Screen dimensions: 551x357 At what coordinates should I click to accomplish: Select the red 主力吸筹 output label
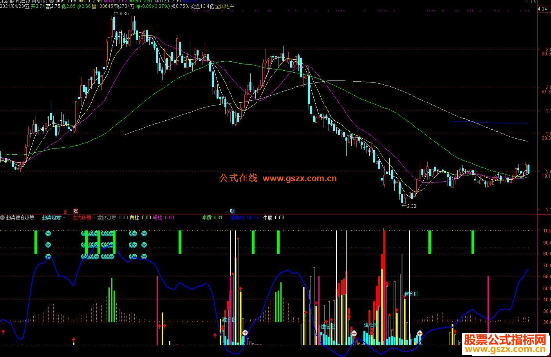(x=84, y=218)
